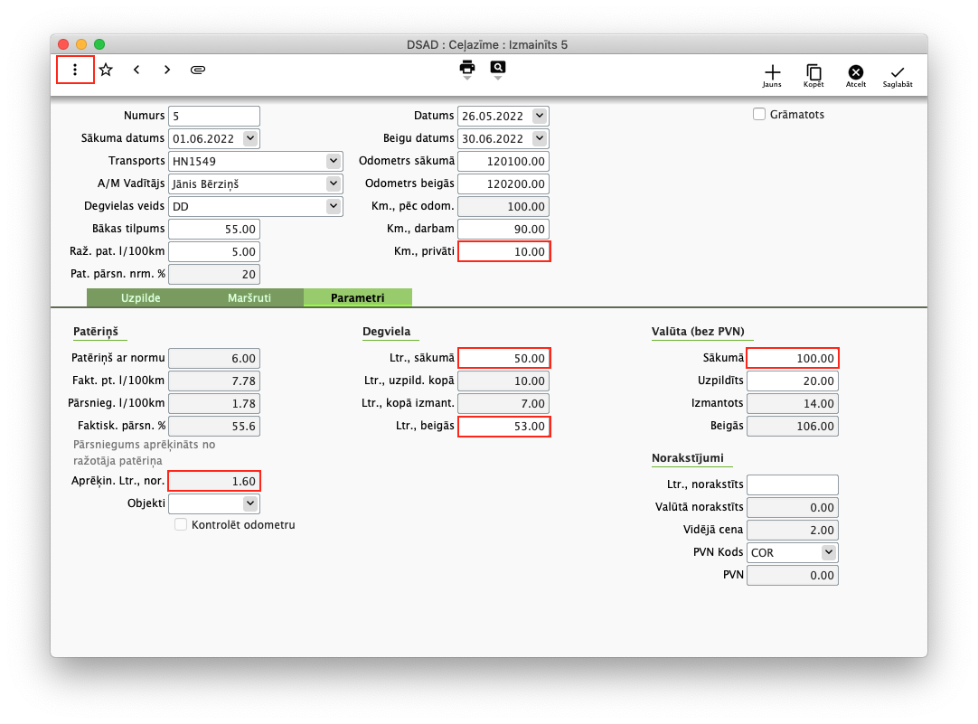Screen dimensions: 978x724
Task: Expand the PVN Kods dropdown
Action: click(x=828, y=552)
